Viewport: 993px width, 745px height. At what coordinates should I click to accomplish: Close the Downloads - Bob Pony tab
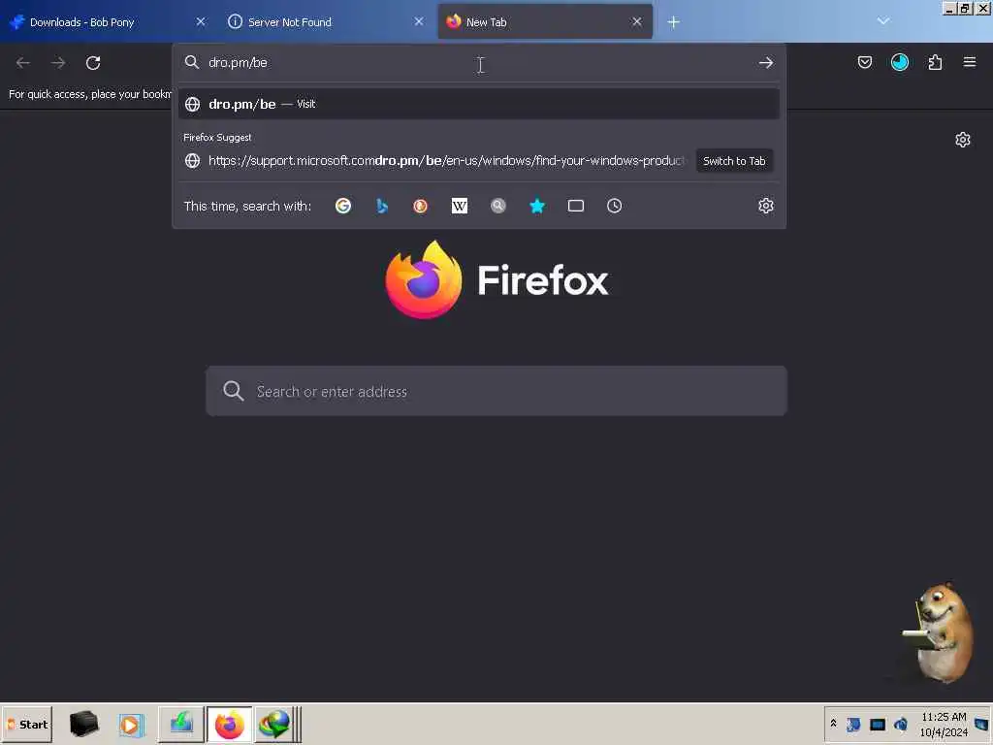point(201,22)
